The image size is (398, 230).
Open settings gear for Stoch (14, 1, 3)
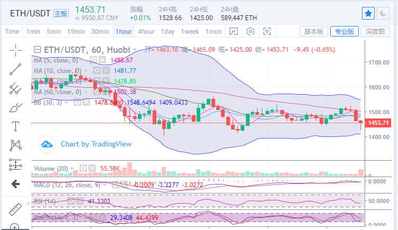tap(93, 217)
